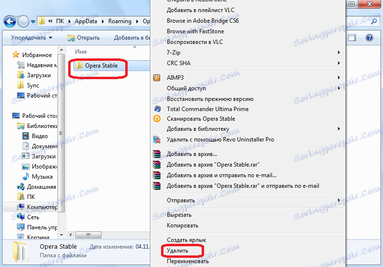Select the Рабочий стол tree root
This screenshot has width=383, height=267.
point(35,115)
